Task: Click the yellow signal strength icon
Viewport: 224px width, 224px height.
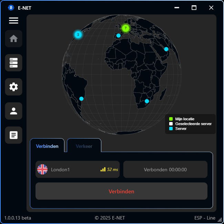Action: click(x=103, y=169)
